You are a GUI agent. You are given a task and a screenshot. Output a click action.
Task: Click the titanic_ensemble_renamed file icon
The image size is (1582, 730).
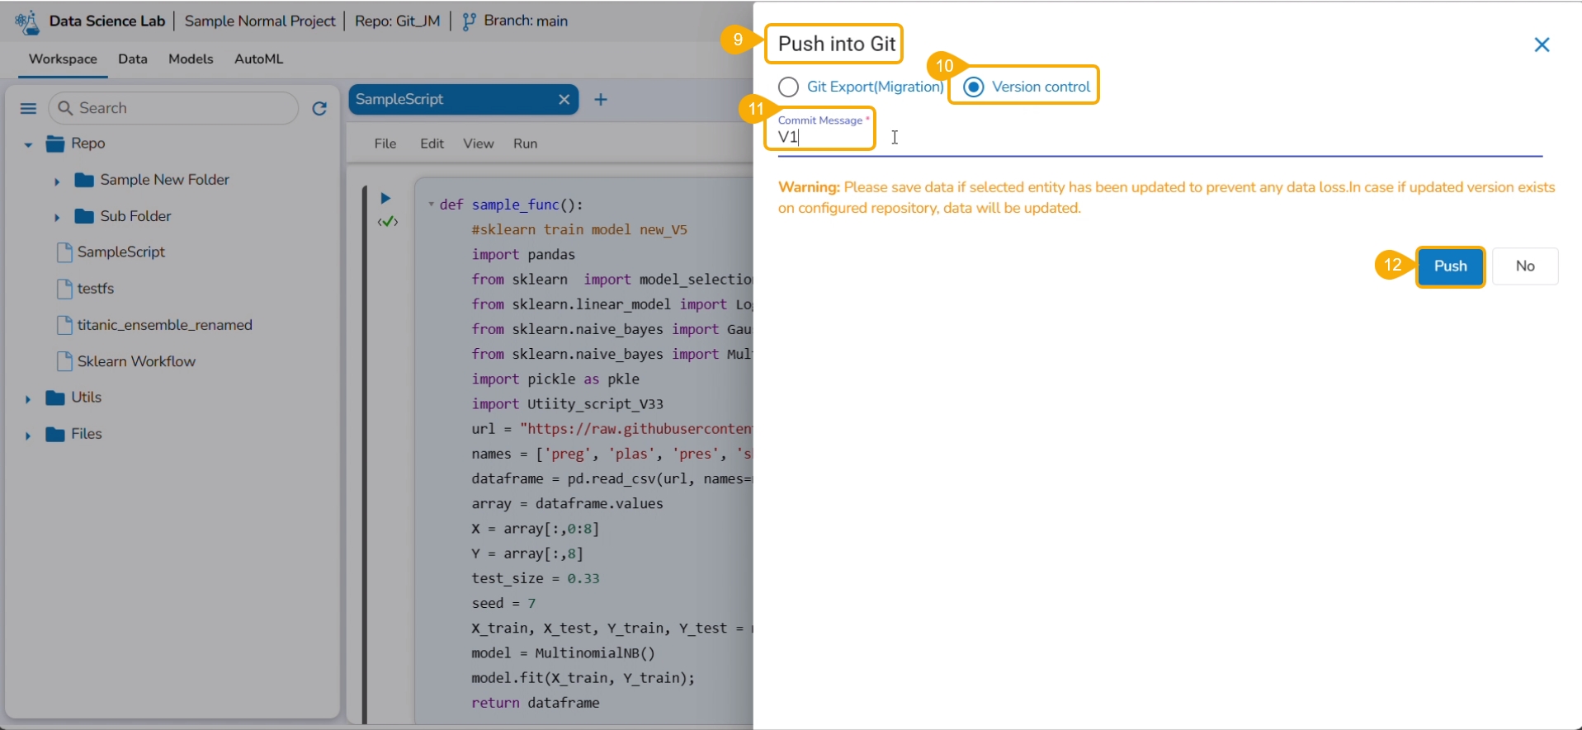[64, 325]
